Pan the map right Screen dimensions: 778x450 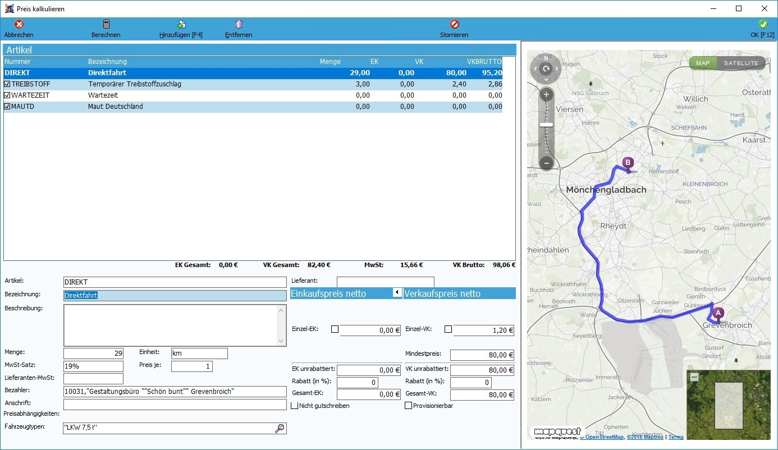pos(557,69)
